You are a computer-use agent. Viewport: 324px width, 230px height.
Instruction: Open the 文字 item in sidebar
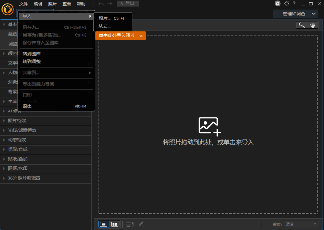point(13,63)
